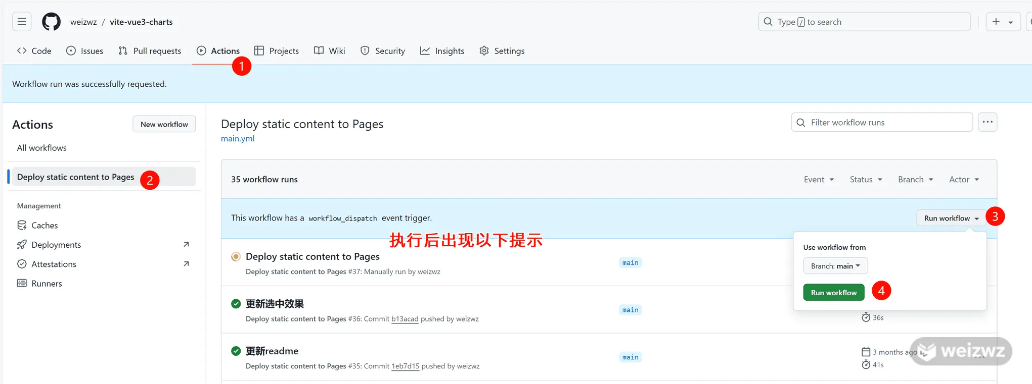The height and width of the screenshot is (384, 1032).
Task: Switch to the Settings tab
Action: pyautogui.click(x=502, y=51)
